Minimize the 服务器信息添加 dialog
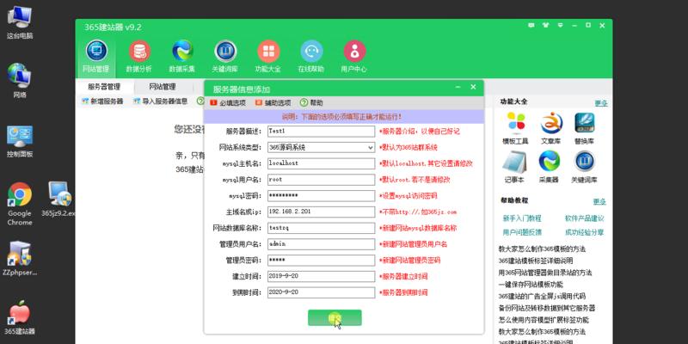688x344 pixels. (x=458, y=88)
